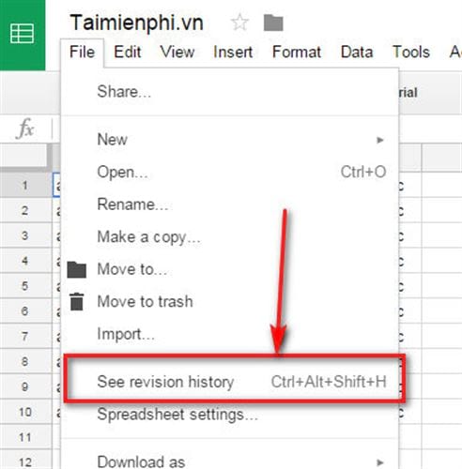Click the fx formula bar icon

tap(25, 129)
